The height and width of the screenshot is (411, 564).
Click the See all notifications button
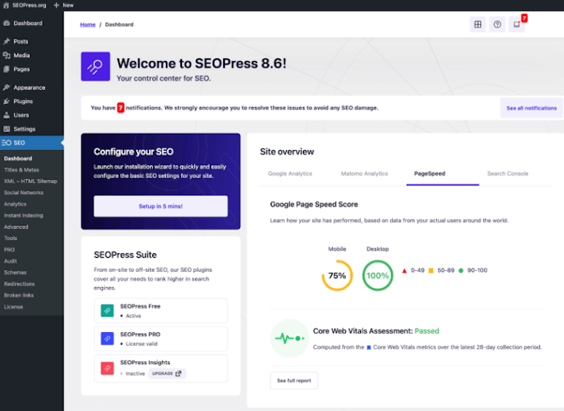pos(531,108)
